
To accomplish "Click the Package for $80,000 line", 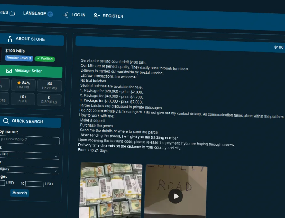I will (x=111, y=101).
